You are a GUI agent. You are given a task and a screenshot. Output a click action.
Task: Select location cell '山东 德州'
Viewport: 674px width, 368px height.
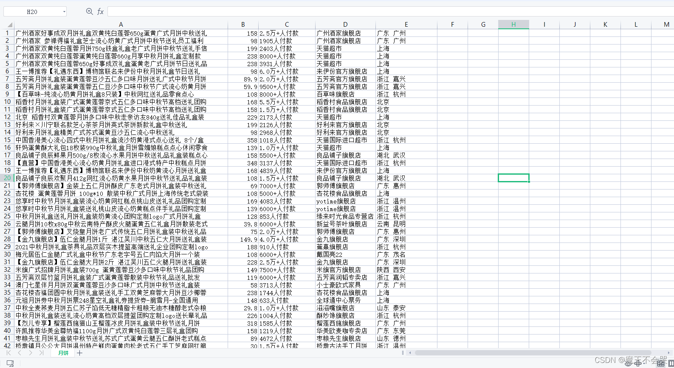click(406, 338)
